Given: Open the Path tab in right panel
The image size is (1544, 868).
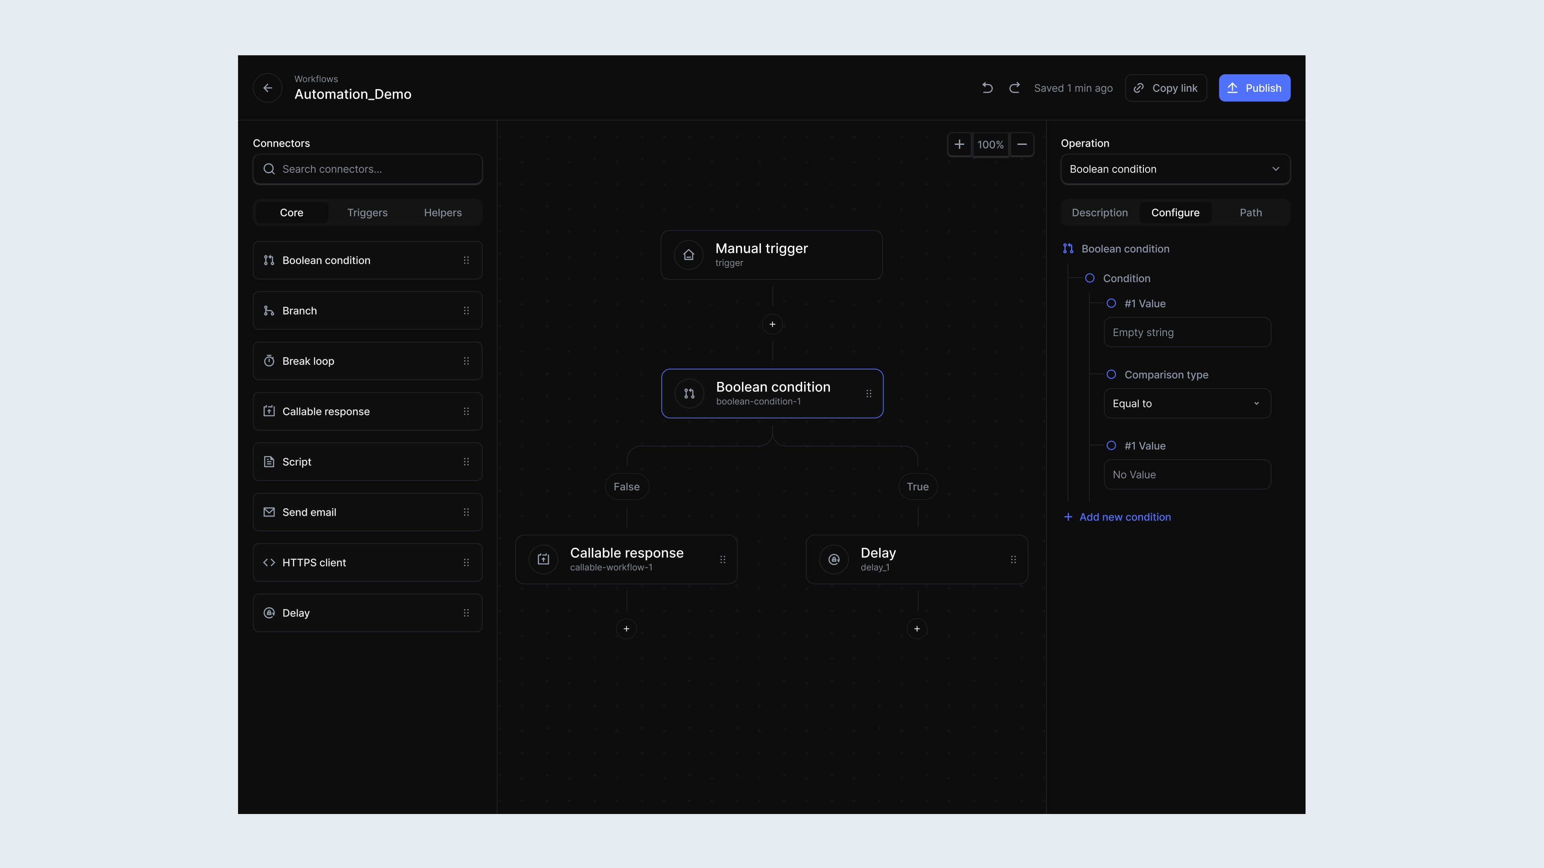Looking at the screenshot, I should [1251, 212].
